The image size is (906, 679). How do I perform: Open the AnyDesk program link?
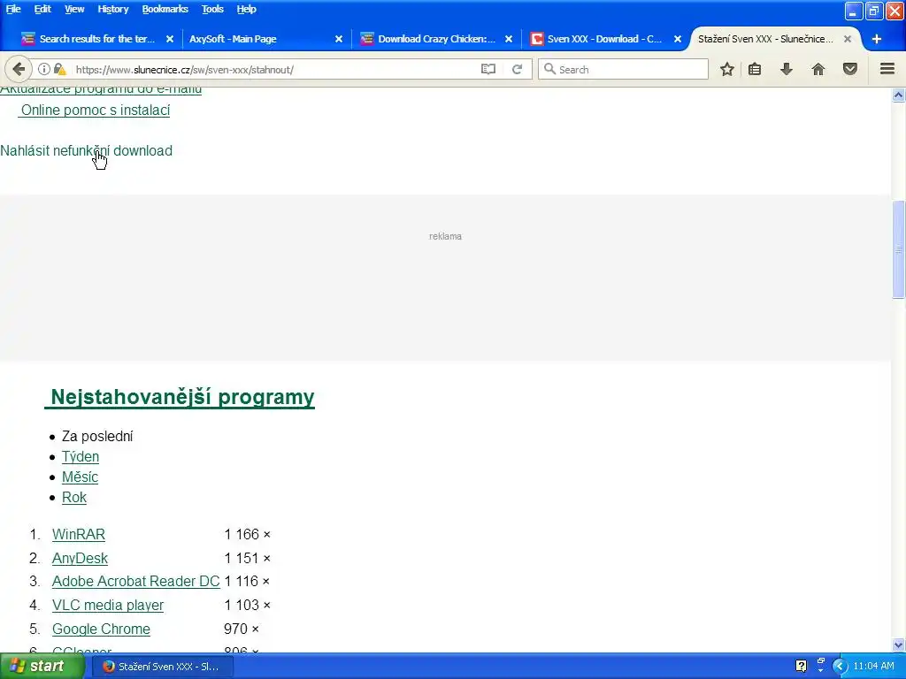80,559
